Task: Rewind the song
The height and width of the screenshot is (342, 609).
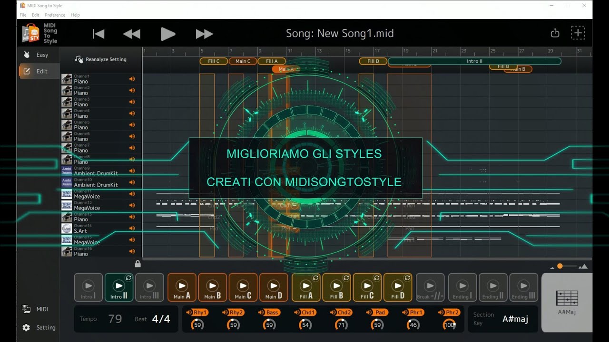Action: pos(132,34)
